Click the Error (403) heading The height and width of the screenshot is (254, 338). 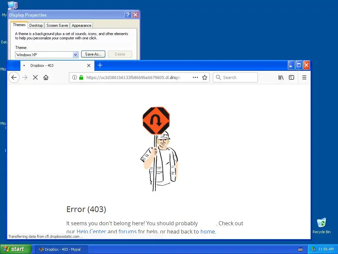86,209
